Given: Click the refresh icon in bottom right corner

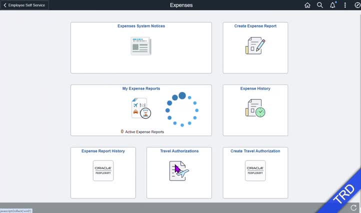Looking at the screenshot, I should [x=354, y=207].
